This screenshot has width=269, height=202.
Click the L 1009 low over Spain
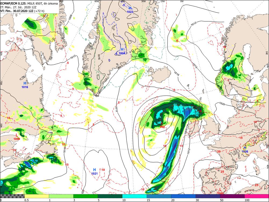coord(220,191)
